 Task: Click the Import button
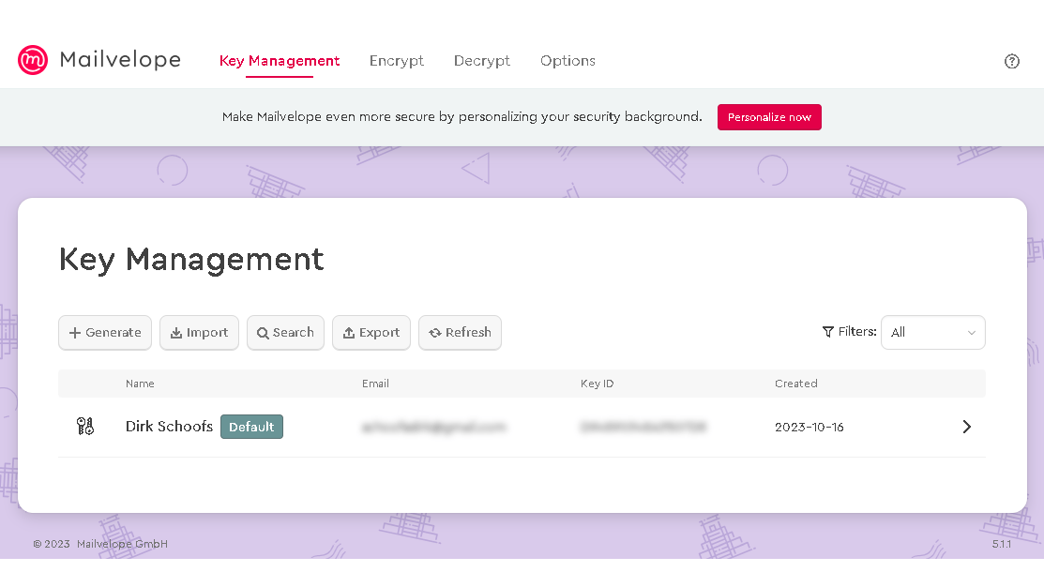click(x=199, y=332)
